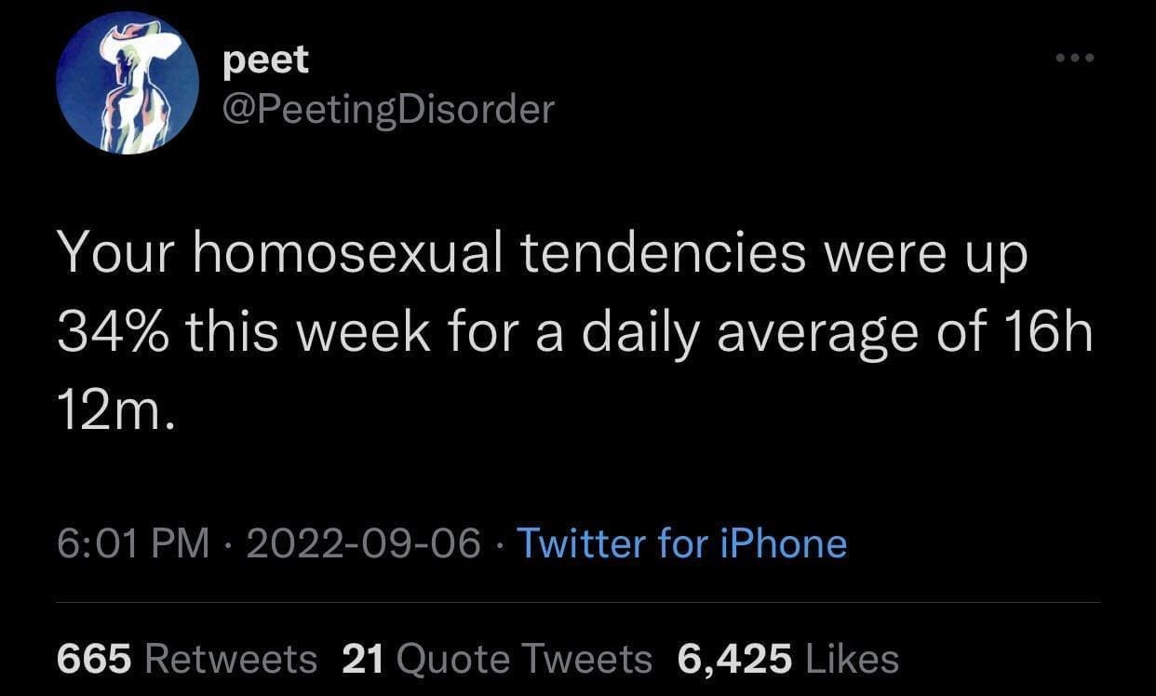Open the 21 Quote Tweets list
Image resolution: width=1156 pixels, height=696 pixels.
[x=497, y=659]
